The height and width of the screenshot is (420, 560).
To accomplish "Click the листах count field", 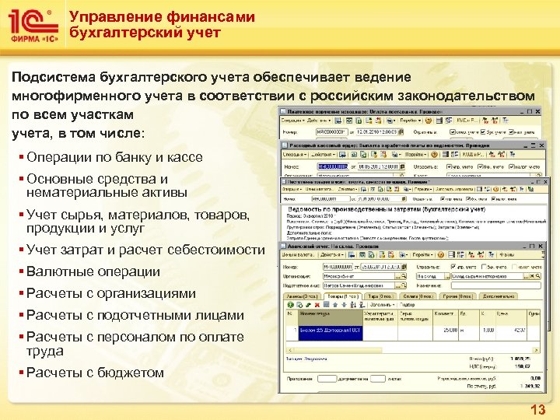I will click(x=378, y=379).
